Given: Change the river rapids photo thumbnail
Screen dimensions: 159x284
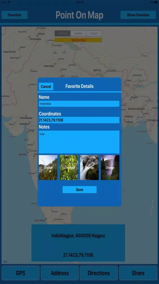Looking at the screenshot, I should pos(90,168).
